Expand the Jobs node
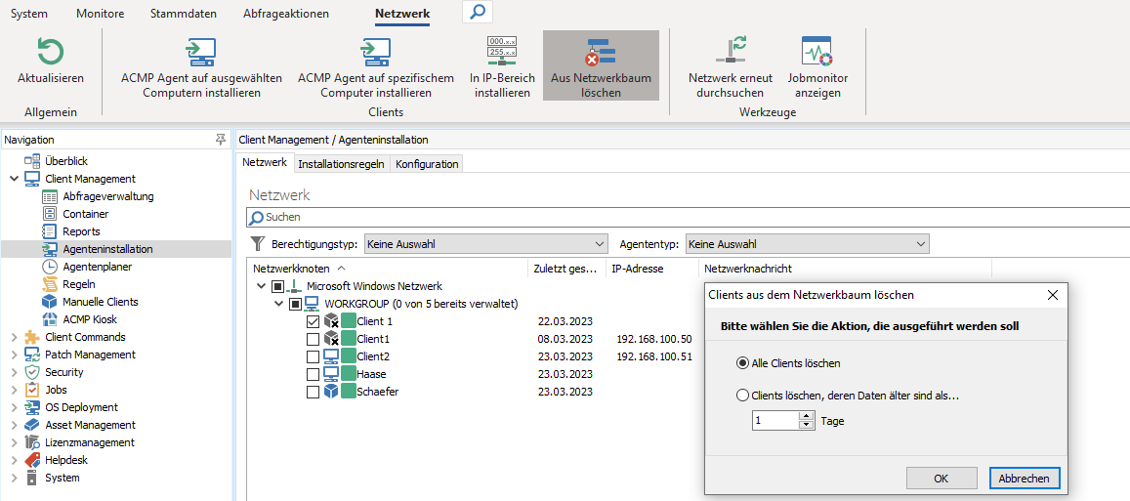 coord(15,390)
